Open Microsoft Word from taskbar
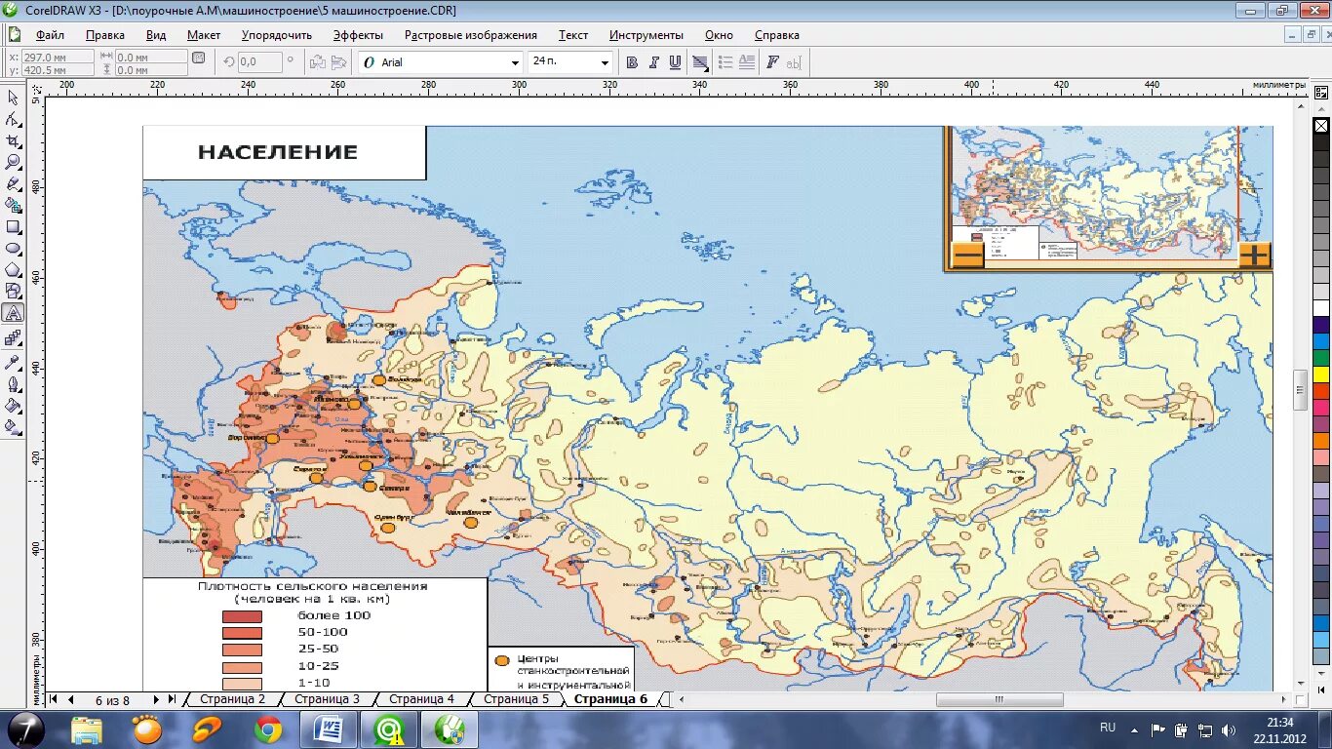The height and width of the screenshot is (749, 1332). click(329, 729)
